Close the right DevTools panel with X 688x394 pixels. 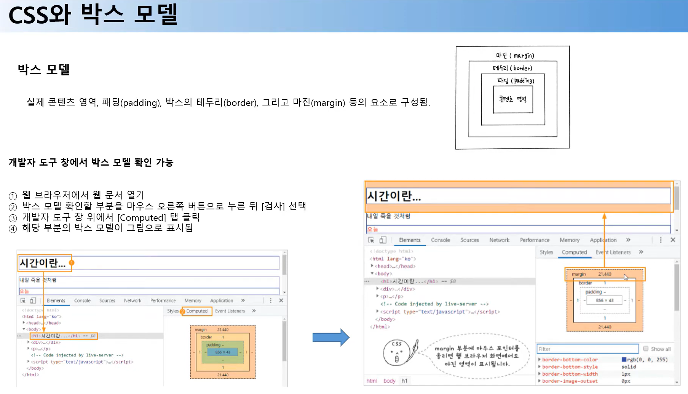click(673, 240)
